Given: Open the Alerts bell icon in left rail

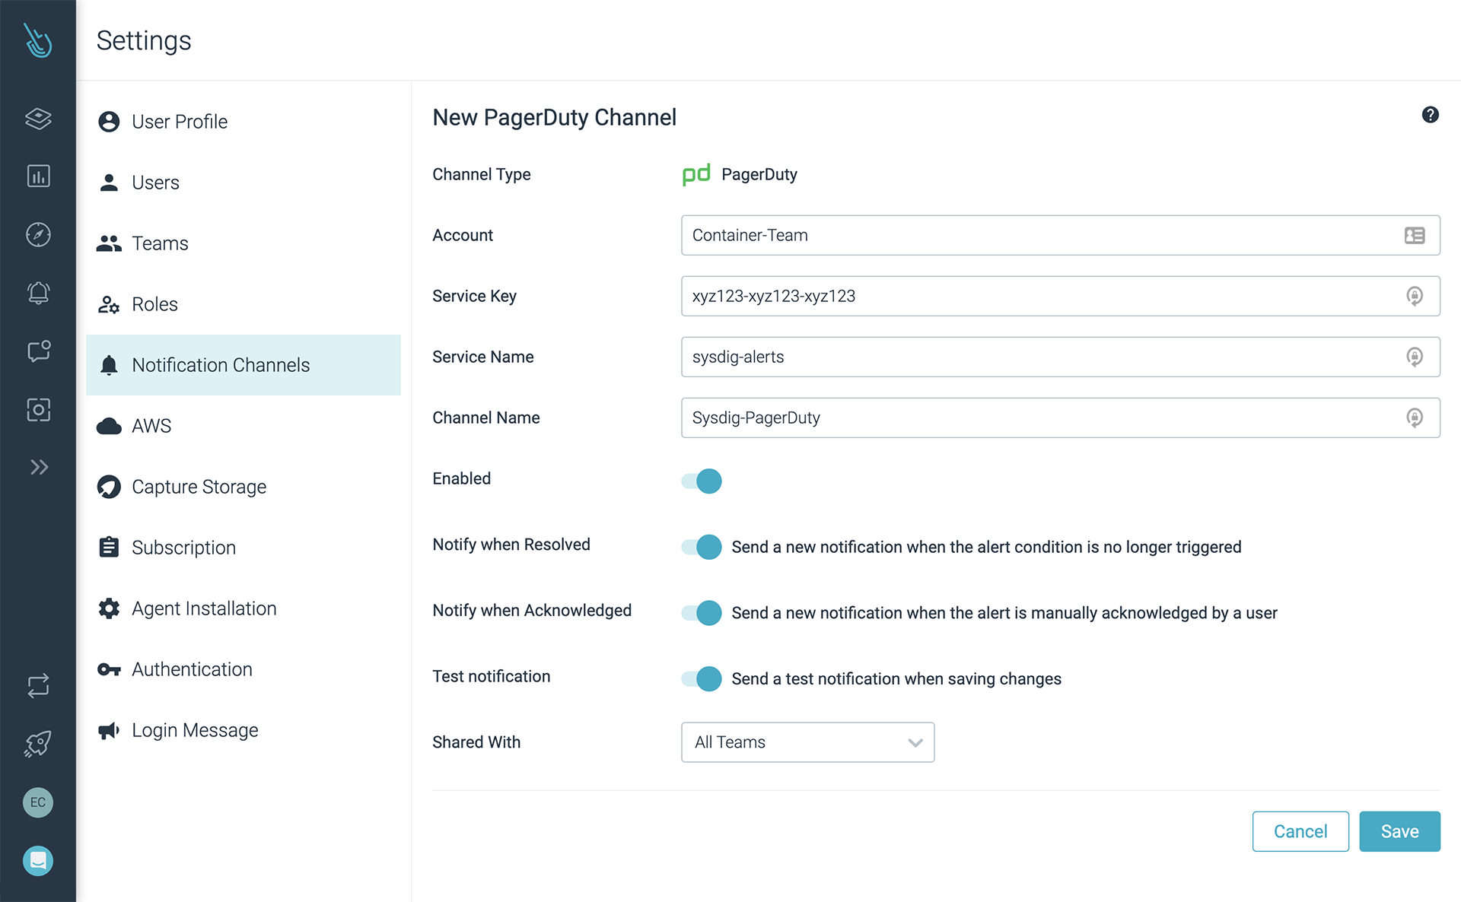Looking at the screenshot, I should pyautogui.click(x=38, y=293).
